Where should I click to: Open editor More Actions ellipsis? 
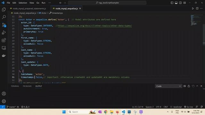click(x=201, y=9)
